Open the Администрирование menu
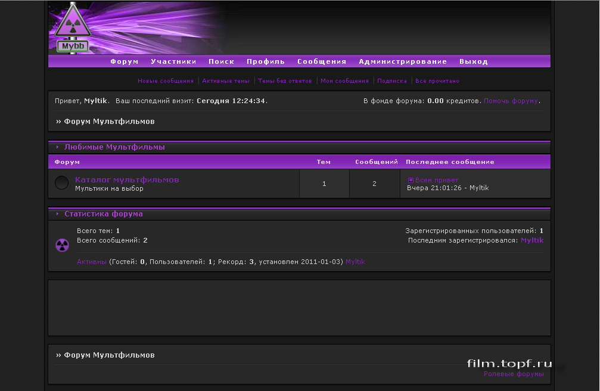The width and height of the screenshot is (600, 391). (402, 61)
